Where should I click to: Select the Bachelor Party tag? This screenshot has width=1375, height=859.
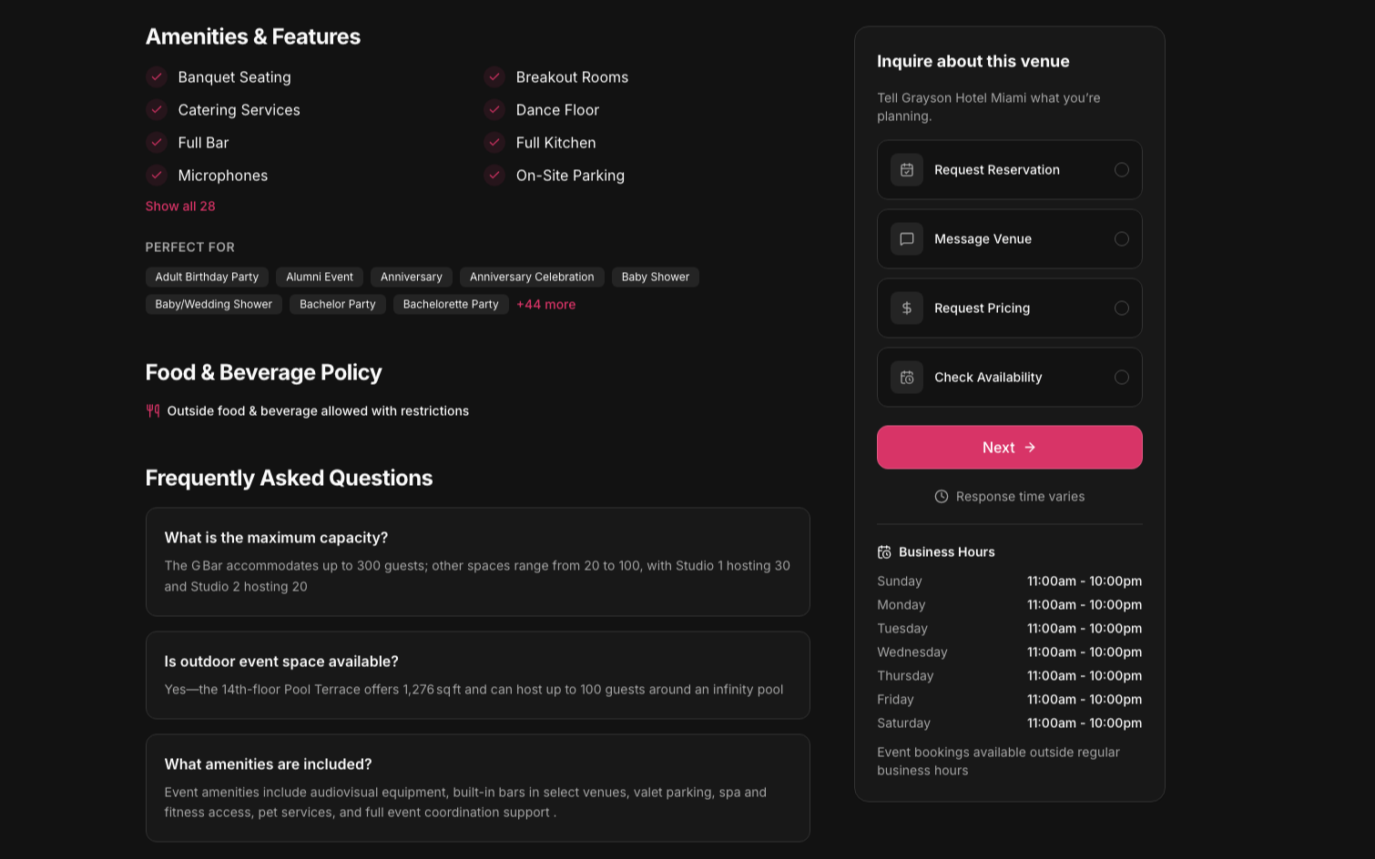pos(338,305)
